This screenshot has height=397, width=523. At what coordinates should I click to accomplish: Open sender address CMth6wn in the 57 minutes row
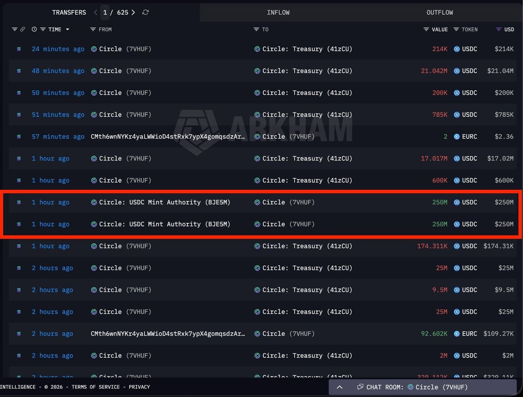tap(168, 136)
